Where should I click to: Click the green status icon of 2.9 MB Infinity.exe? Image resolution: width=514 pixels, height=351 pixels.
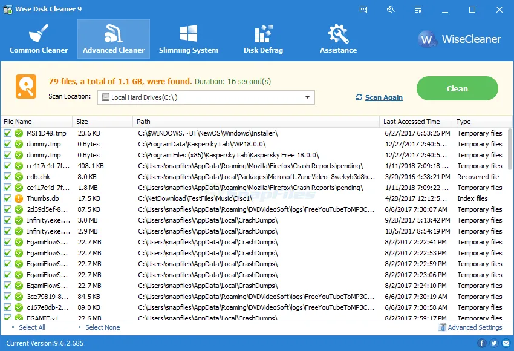click(19, 231)
